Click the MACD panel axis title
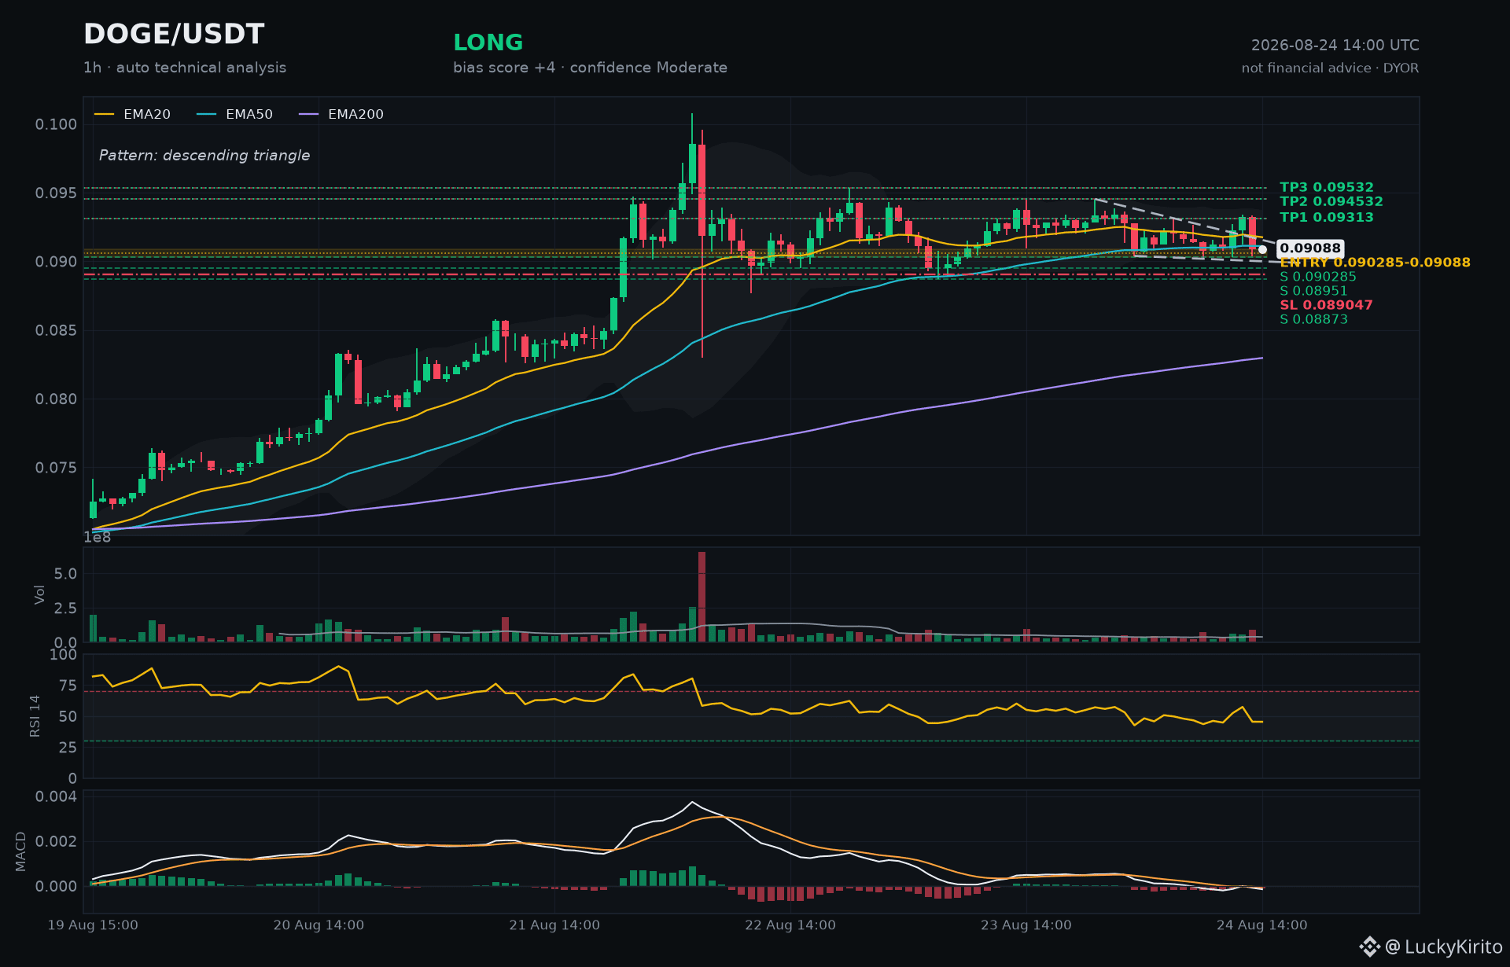 click(x=21, y=851)
